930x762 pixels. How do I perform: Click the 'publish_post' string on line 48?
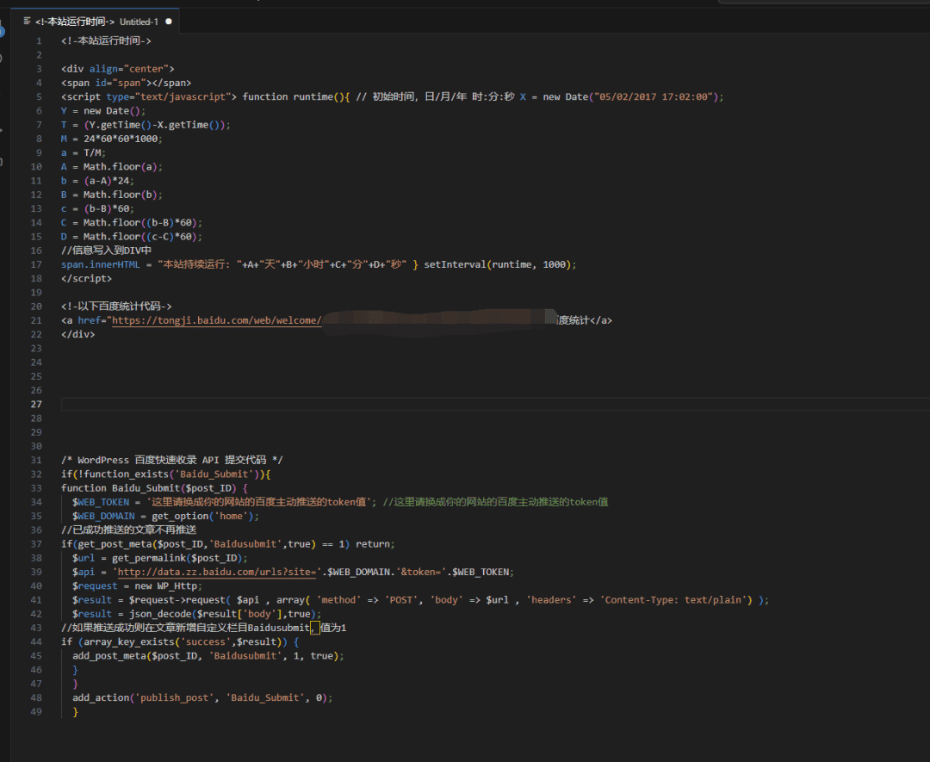176,697
